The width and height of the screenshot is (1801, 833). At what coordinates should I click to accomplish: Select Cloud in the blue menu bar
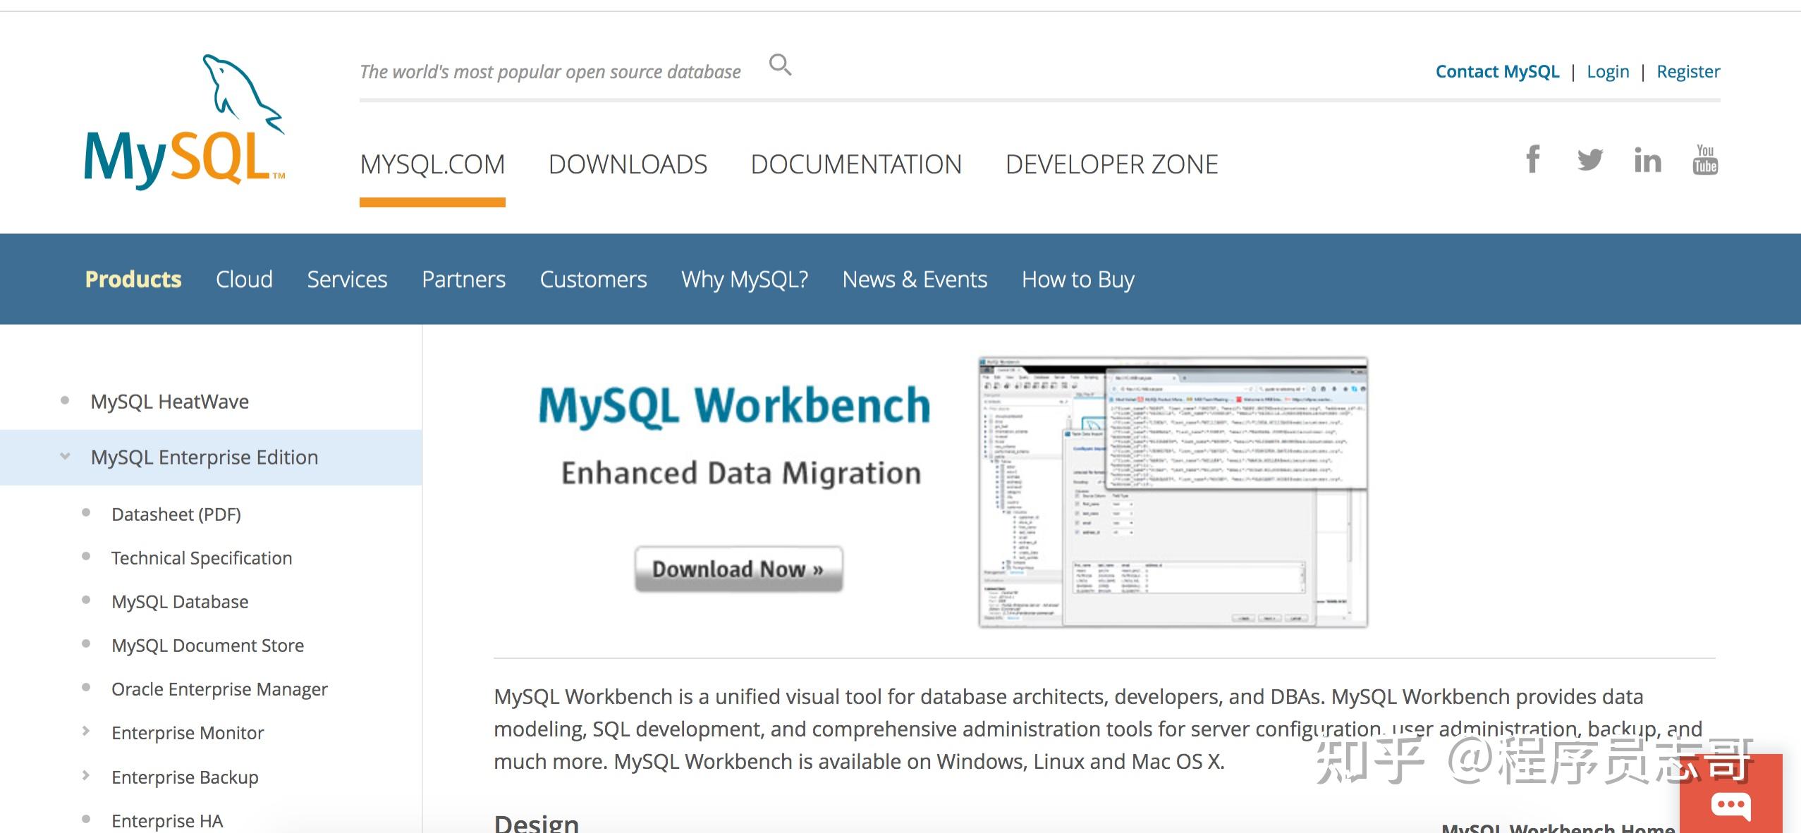pos(244,279)
